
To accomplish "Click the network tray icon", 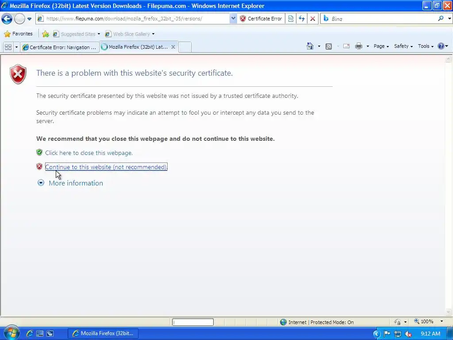I will tap(398, 334).
